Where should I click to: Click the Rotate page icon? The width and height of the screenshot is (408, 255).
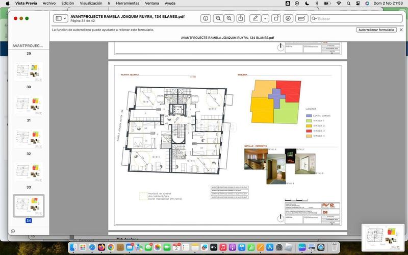(x=276, y=18)
